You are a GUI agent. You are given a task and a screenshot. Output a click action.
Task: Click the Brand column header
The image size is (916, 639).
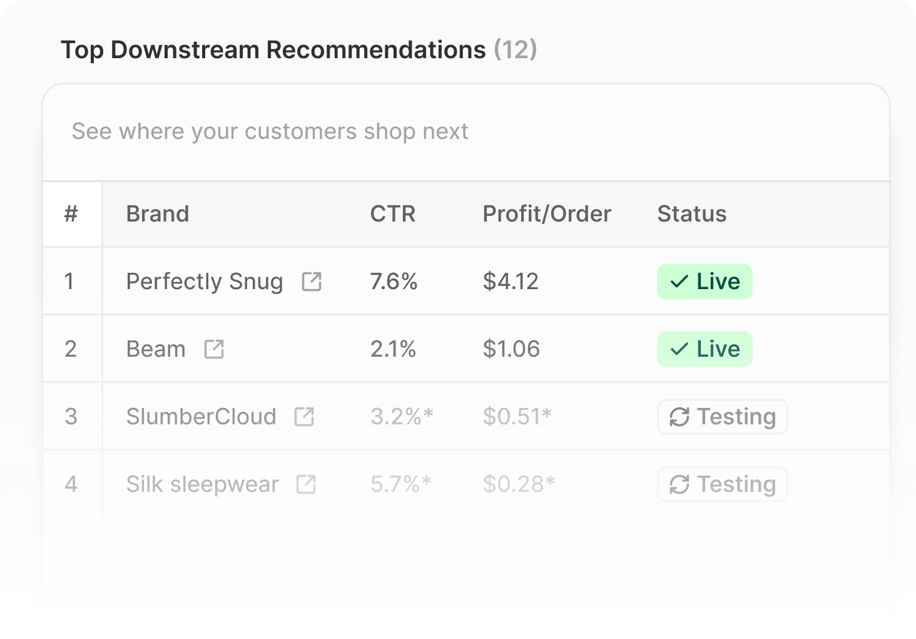[x=157, y=213]
